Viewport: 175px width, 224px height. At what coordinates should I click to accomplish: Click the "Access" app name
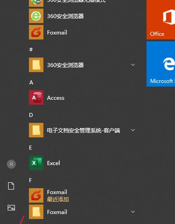point(56,98)
